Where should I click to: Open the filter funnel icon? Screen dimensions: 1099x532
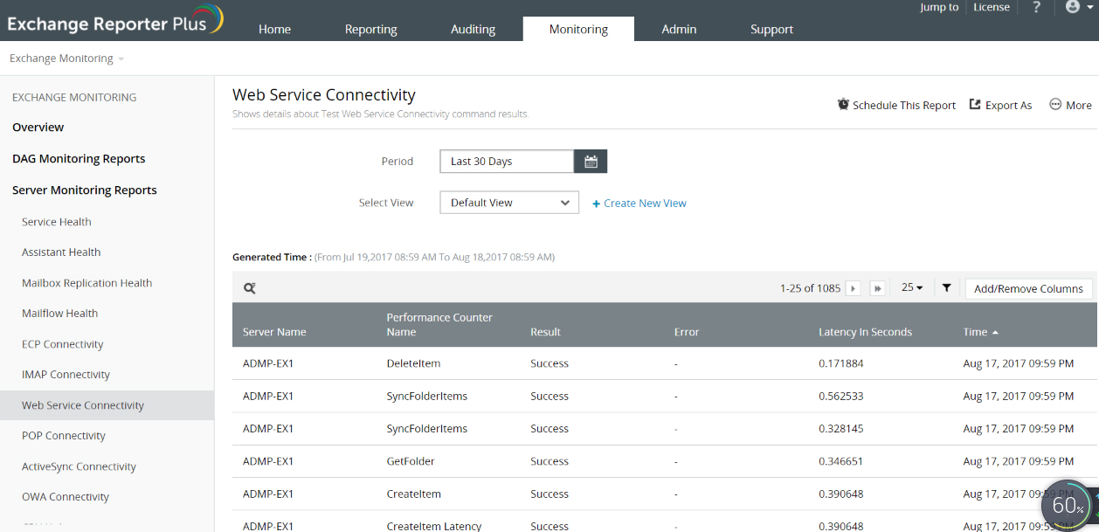[946, 287]
